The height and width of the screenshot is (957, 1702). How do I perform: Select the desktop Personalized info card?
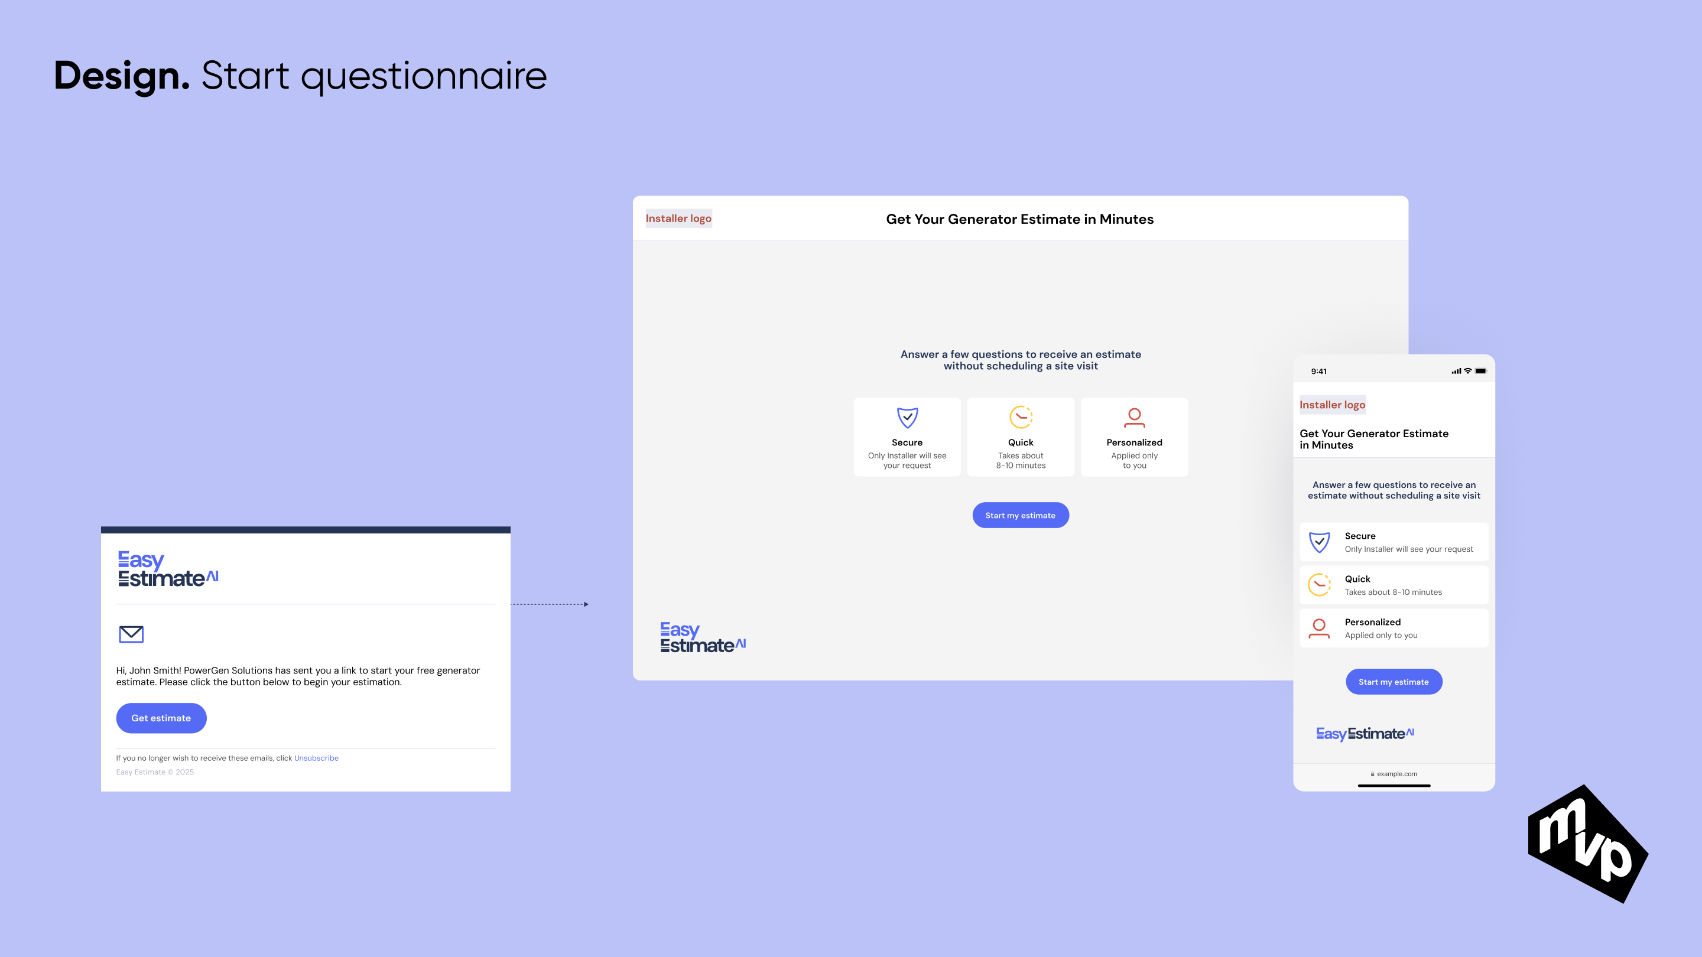1134,437
